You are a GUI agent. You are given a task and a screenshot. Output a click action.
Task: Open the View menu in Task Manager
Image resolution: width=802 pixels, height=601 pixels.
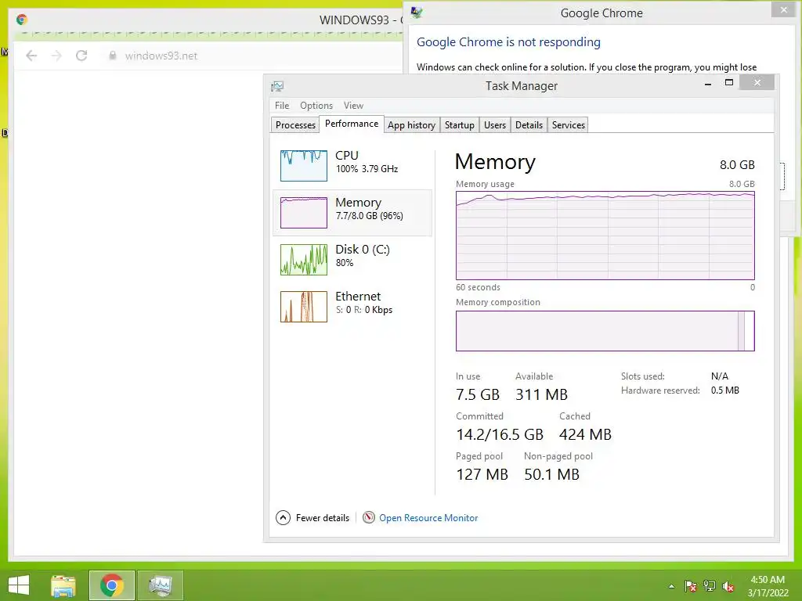353,106
